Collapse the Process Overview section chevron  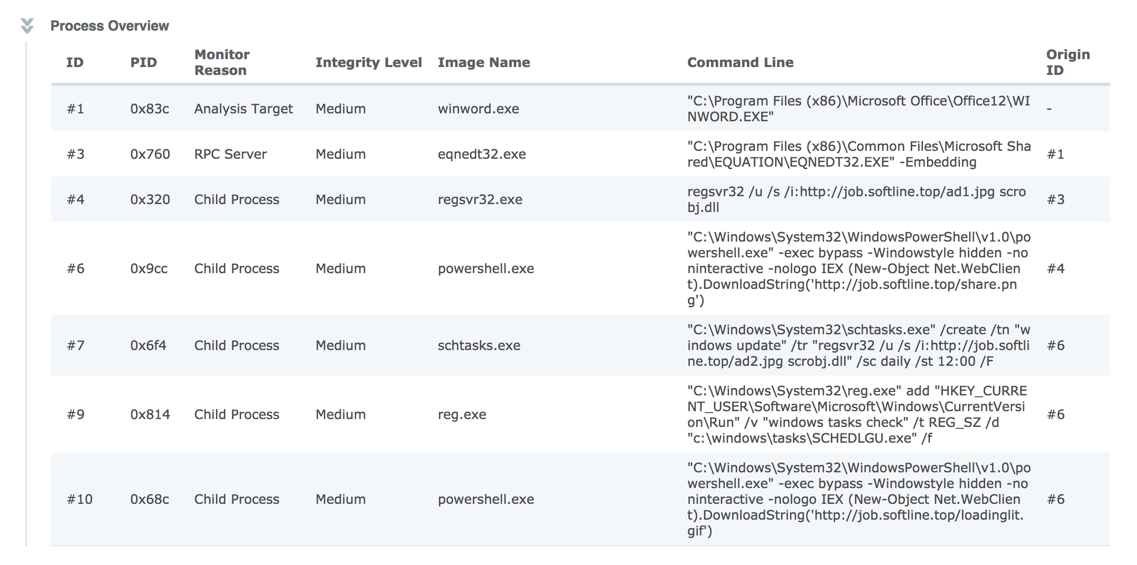click(x=27, y=26)
